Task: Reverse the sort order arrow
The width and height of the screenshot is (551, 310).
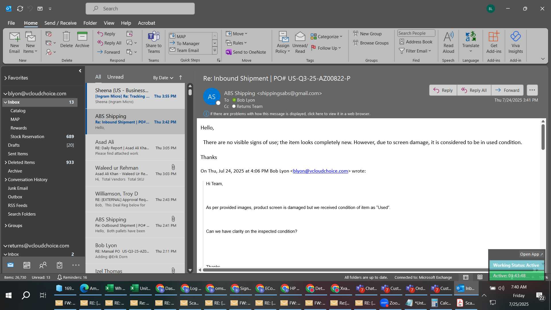Action: point(181,77)
